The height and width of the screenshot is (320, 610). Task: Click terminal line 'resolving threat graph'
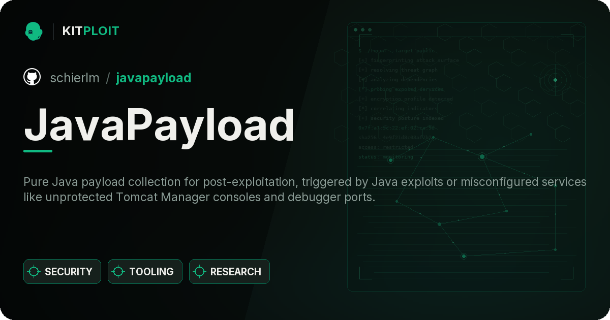[398, 70]
